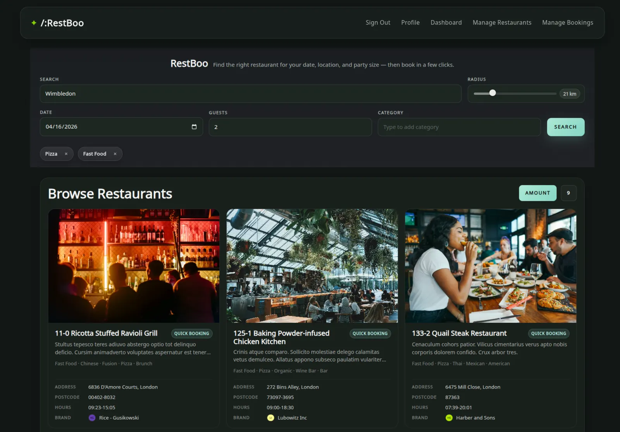
Task: Click address 272 Bins Alley, London
Action: (x=293, y=387)
